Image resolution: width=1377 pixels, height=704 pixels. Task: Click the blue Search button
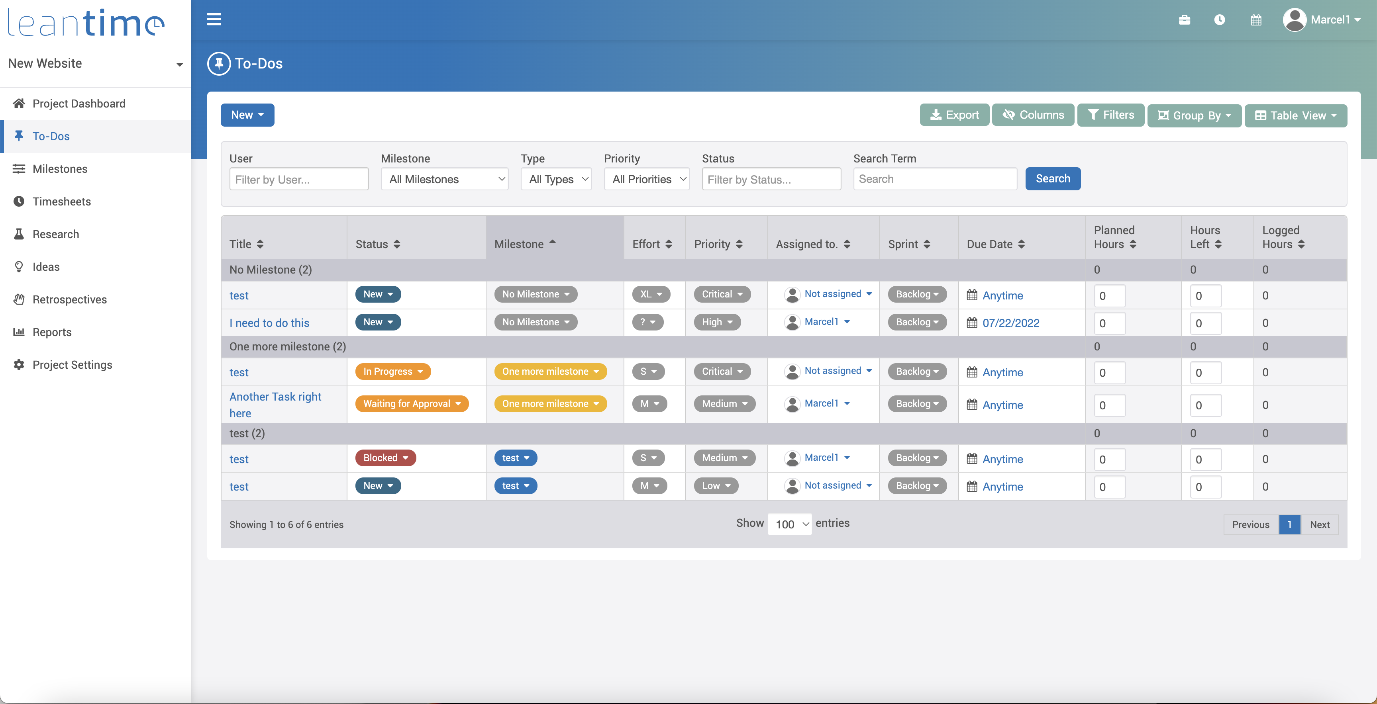click(x=1052, y=178)
